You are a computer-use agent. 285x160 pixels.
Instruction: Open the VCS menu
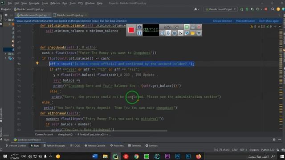click(x=80, y=3)
